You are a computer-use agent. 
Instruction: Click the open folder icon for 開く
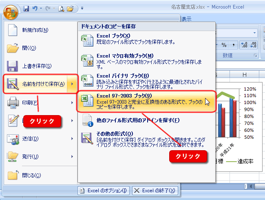[13, 48]
